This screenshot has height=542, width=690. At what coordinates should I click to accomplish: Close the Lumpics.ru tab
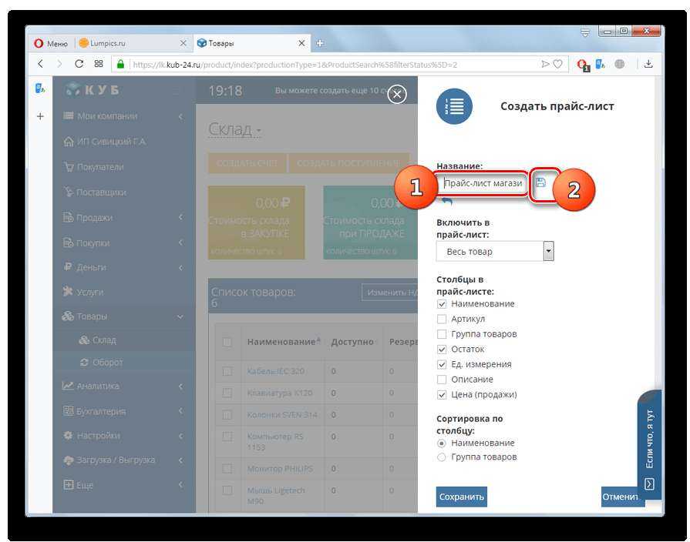tap(183, 43)
